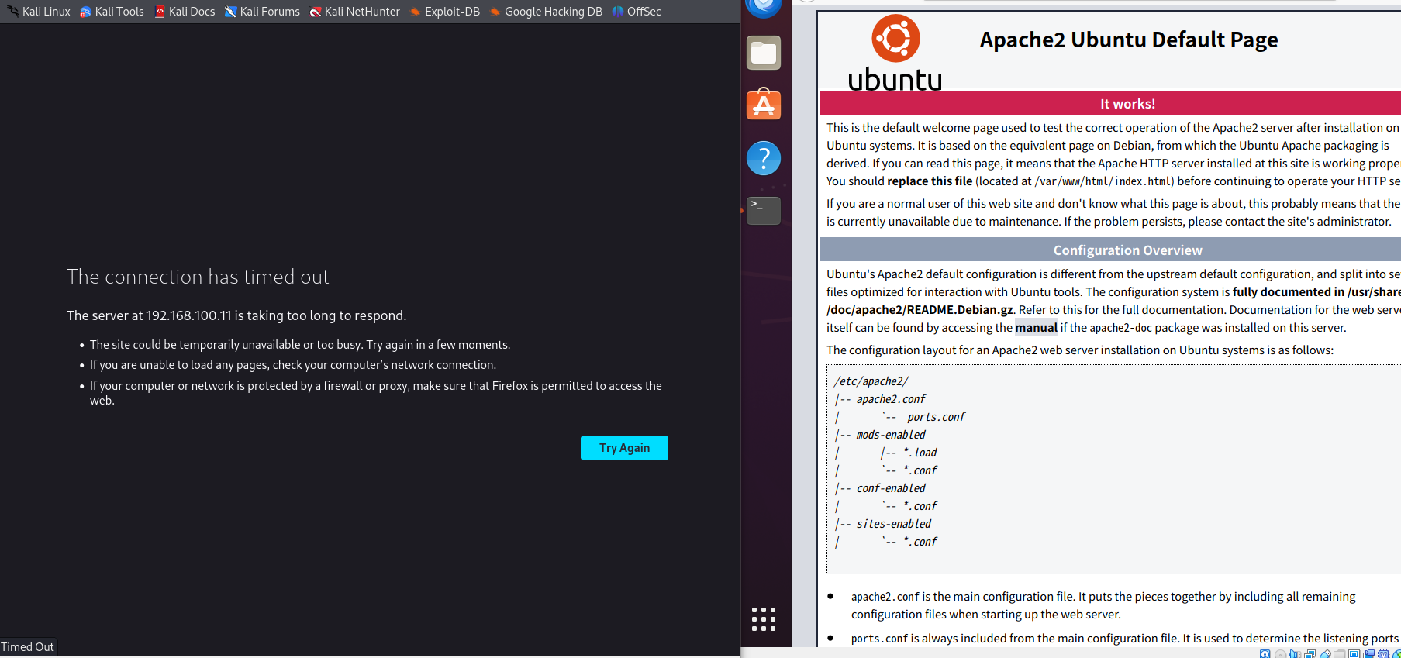
Task: Open the Kali Docs bookmark
Action: coord(185,12)
